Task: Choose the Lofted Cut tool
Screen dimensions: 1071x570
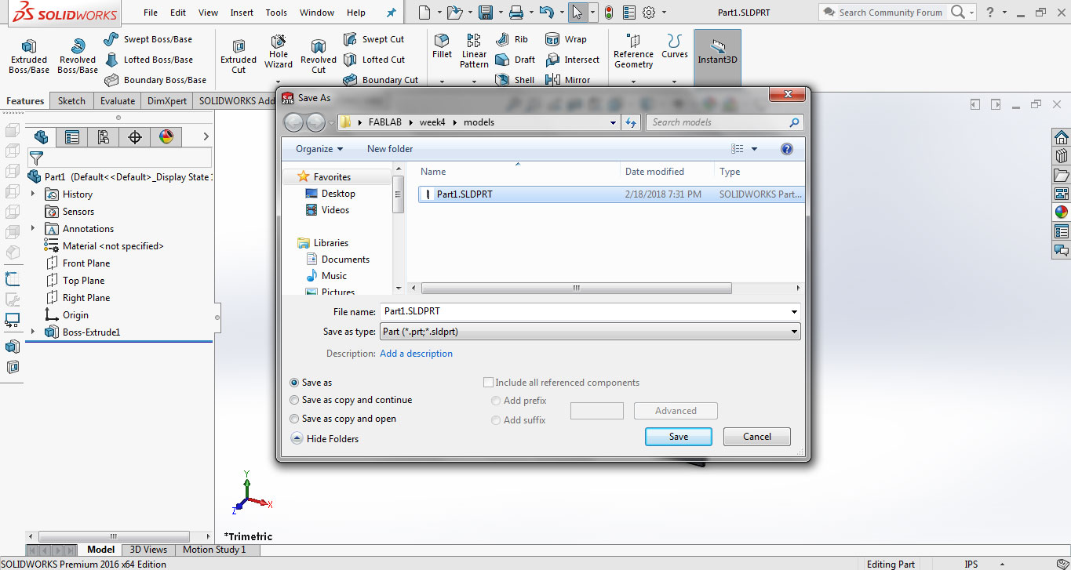Action: (x=374, y=60)
